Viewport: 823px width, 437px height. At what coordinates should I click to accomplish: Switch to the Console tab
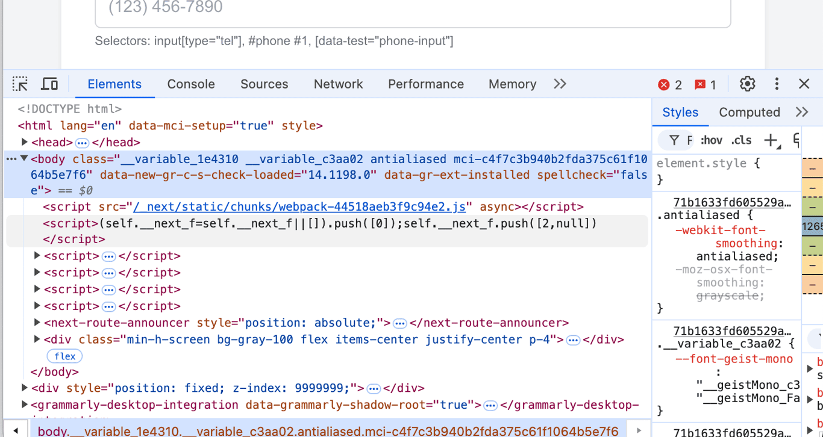coord(191,84)
